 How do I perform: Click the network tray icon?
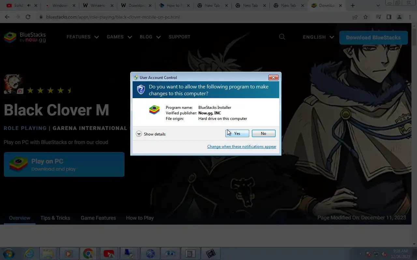pyautogui.click(x=376, y=254)
